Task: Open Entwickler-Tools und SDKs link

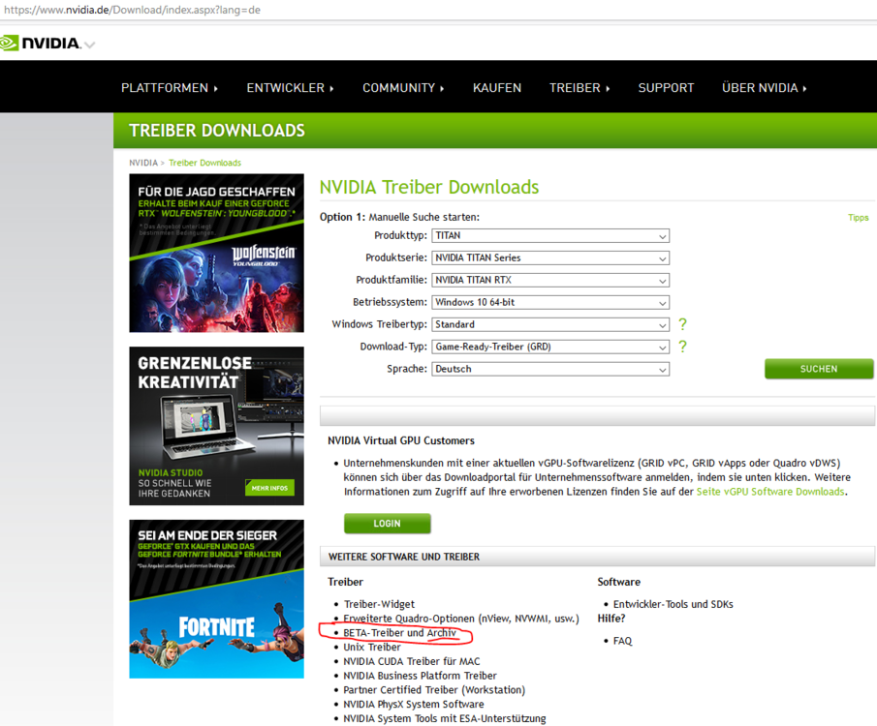Action: click(673, 604)
